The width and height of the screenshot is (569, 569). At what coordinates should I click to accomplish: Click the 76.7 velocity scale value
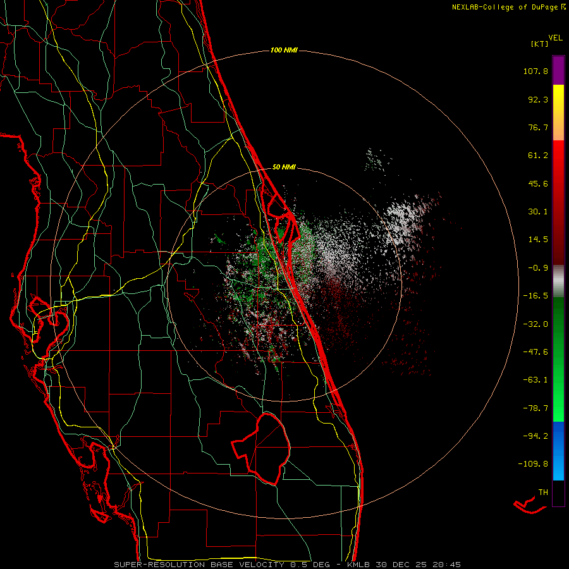point(538,127)
